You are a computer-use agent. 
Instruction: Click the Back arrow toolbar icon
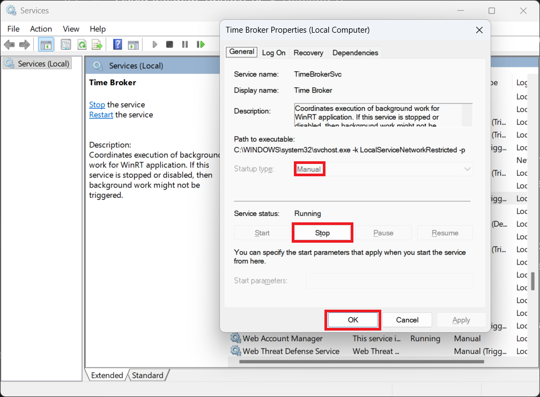[x=9, y=44]
